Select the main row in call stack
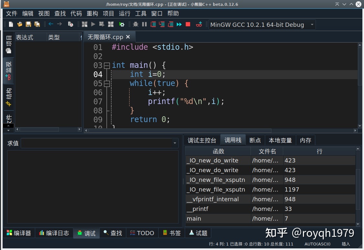Screen dimensions: 364x250 (270, 219)
